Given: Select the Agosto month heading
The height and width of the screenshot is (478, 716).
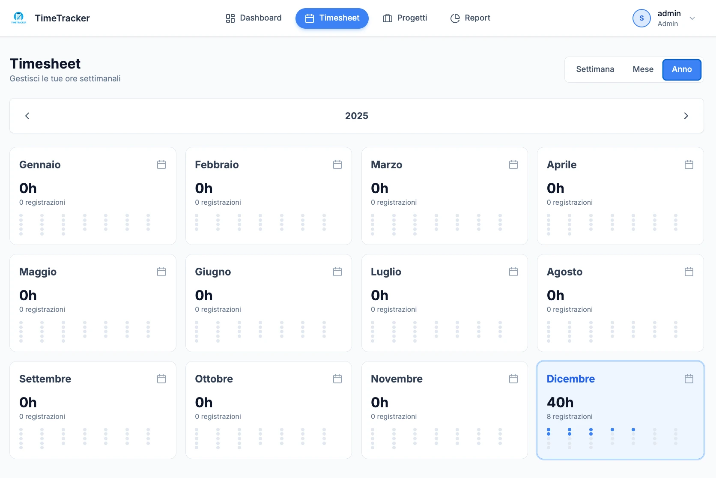Looking at the screenshot, I should pyautogui.click(x=564, y=272).
